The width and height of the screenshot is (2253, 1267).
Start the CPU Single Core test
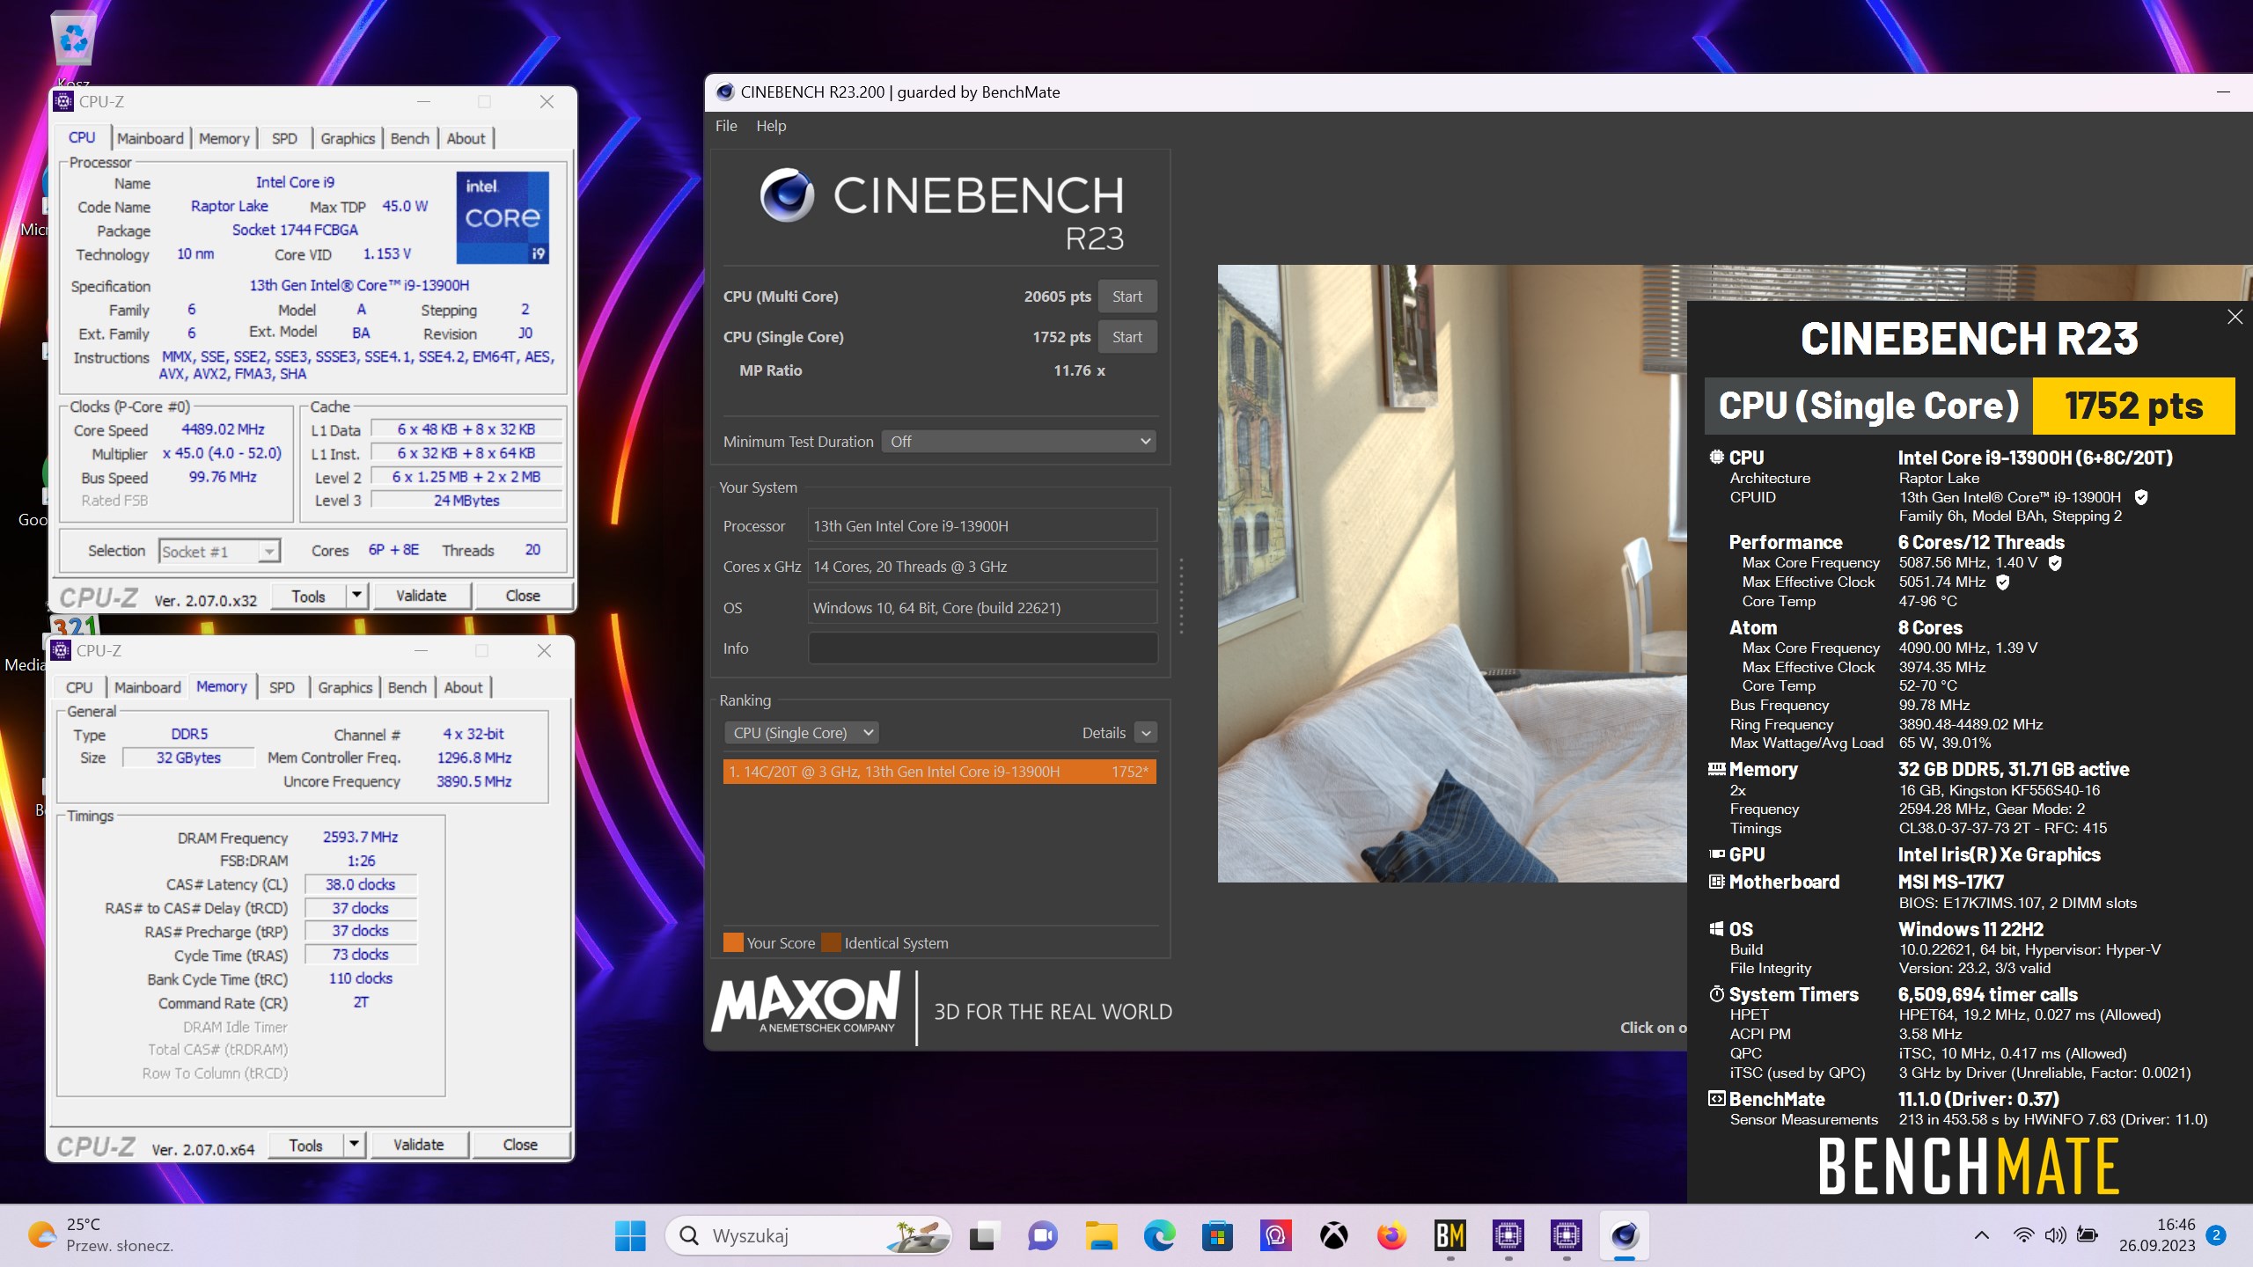point(1126,337)
